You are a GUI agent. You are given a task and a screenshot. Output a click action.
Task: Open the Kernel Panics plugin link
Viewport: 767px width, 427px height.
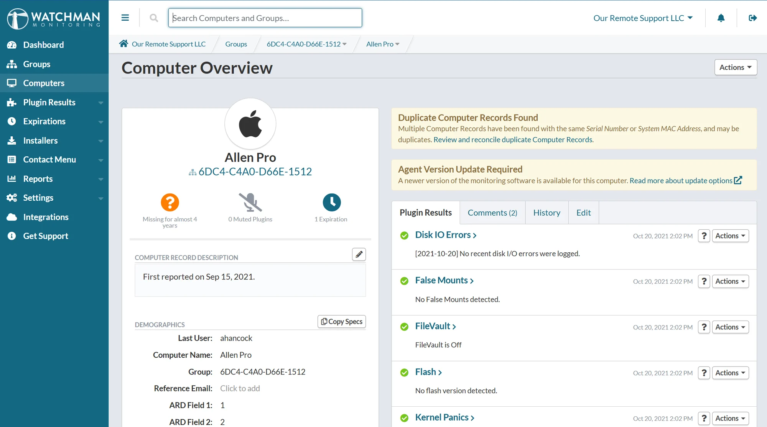[445, 417]
